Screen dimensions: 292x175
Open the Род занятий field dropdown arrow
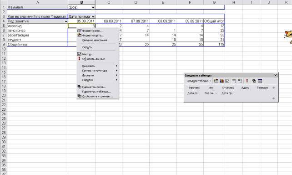(66, 21)
